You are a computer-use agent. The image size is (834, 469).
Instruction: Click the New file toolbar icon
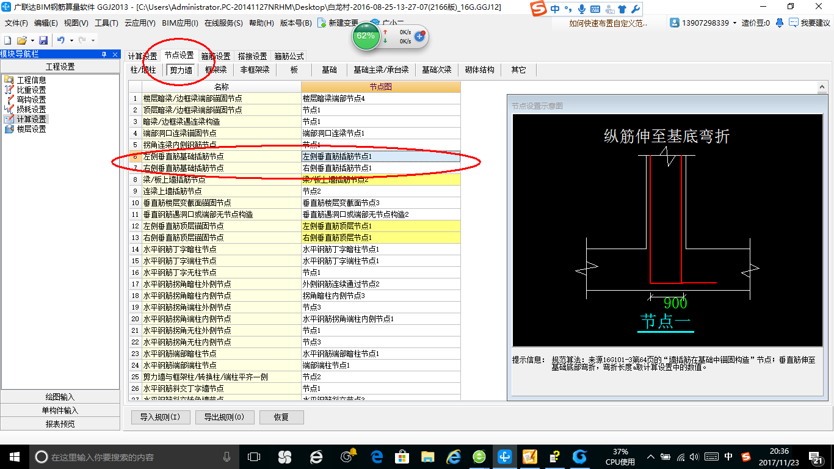coord(8,40)
